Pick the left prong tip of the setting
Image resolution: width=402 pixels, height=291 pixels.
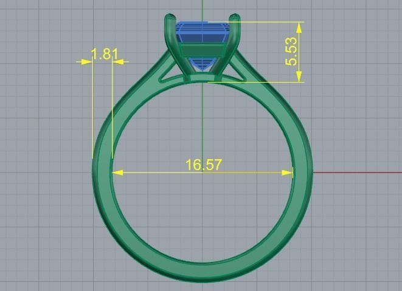pos(170,18)
